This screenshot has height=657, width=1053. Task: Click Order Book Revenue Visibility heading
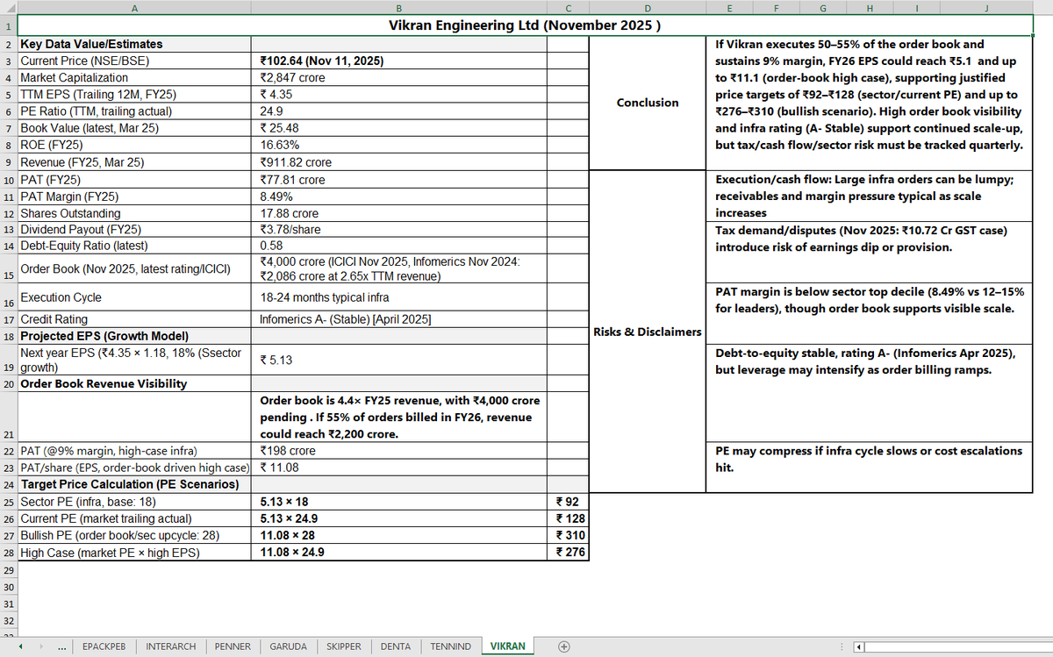[x=134, y=383]
